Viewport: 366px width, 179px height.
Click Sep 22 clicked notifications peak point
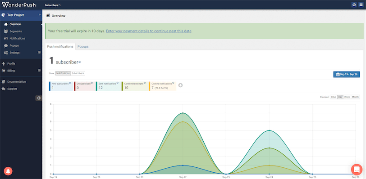183,122
